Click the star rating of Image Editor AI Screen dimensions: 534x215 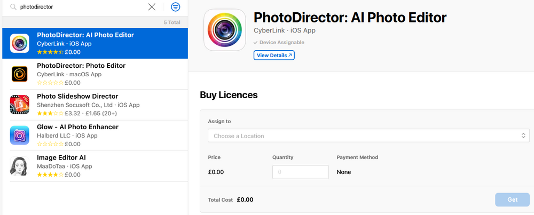click(50, 175)
